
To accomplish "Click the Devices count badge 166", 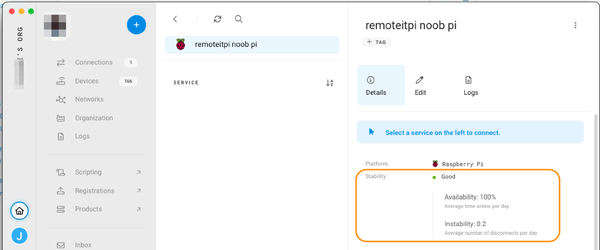I will click(x=128, y=81).
